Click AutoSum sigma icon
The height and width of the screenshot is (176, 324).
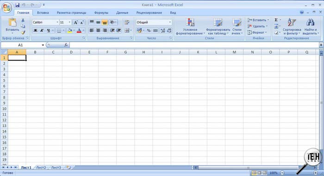(276, 20)
